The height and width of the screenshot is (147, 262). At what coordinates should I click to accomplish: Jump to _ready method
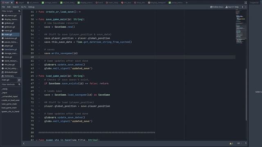5,89
